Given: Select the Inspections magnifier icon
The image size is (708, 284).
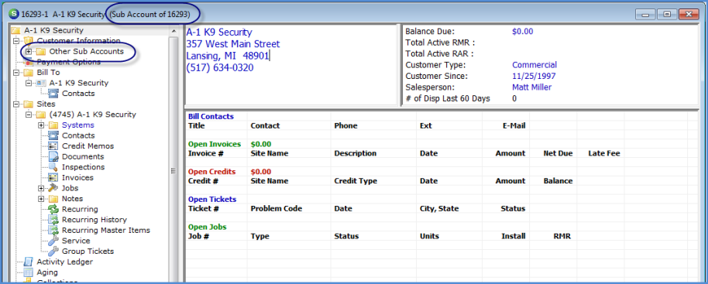Looking at the screenshot, I should pyautogui.click(x=53, y=167).
